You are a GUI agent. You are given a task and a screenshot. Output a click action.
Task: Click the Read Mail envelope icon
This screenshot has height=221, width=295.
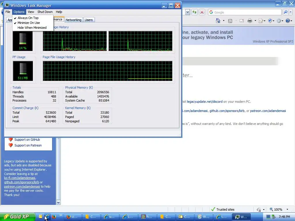[x=242, y=21]
